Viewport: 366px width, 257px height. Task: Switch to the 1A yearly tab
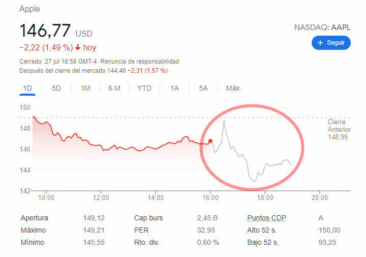click(174, 88)
